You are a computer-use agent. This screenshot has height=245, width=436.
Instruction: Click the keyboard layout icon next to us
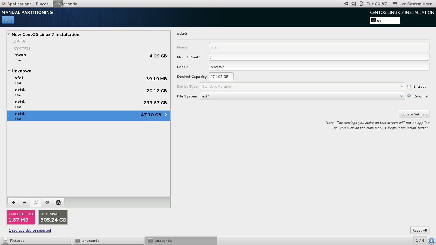coord(374,20)
